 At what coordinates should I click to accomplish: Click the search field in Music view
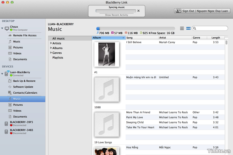tap(210, 28)
